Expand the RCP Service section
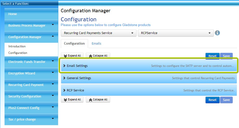Viewport: 239px width, 128px height. (x=149, y=90)
